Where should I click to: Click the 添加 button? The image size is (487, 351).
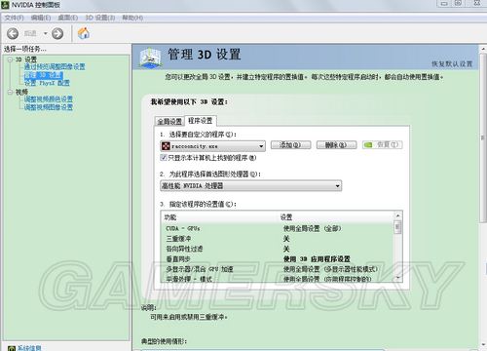pos(290,145)
